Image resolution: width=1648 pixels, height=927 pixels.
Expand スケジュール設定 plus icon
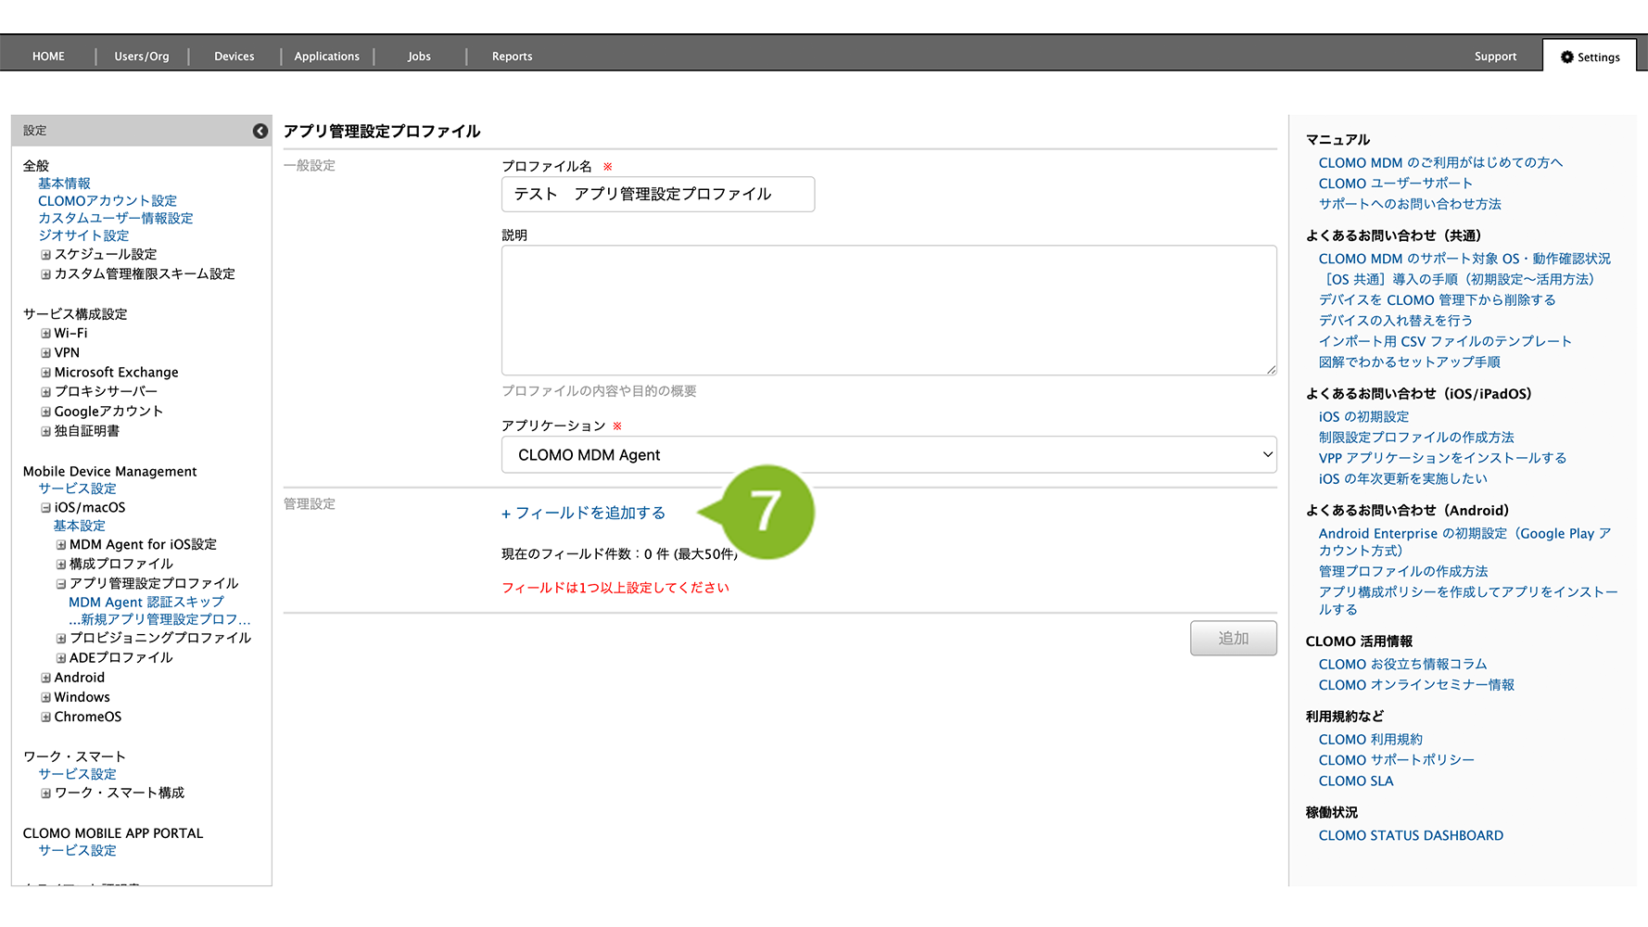click(45, 255)
